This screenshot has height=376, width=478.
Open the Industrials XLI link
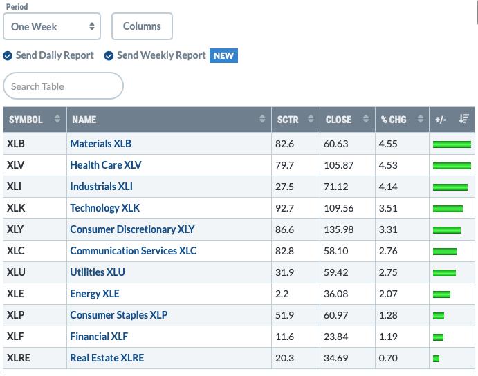pos(101,187)
